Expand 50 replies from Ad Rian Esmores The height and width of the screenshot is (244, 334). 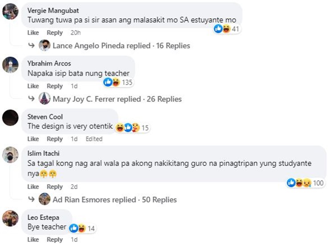(x=114, y=199)
